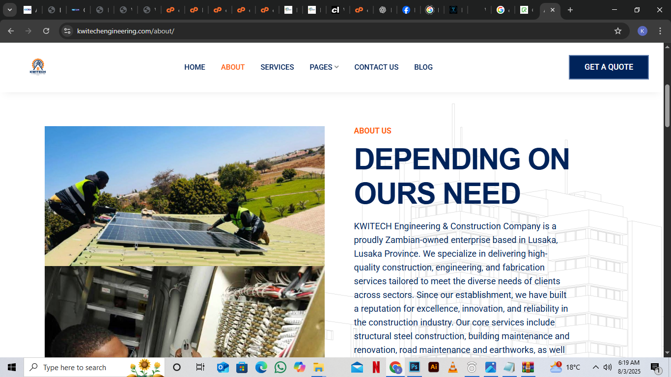The image size is (671, 377).
Task: Go to the HOME page
Action: (x=195, y=67)
